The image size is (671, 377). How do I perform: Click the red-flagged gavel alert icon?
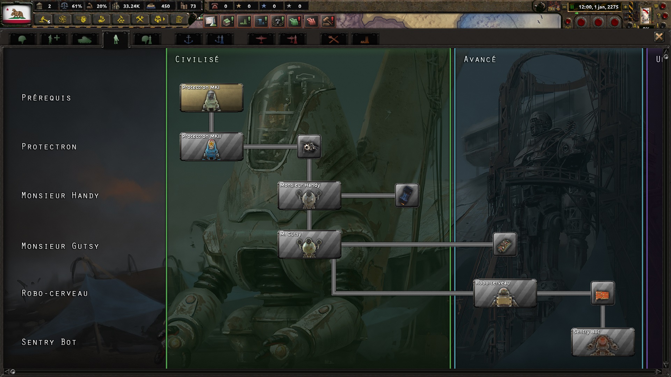(328, 21)
